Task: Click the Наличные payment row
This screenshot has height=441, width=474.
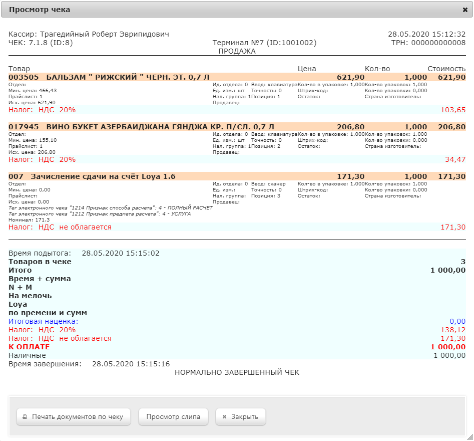Action: (237, 355)
